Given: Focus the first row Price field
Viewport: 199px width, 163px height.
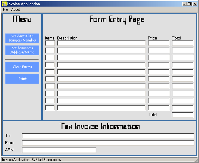Looking at the screenshot, I should click(159, 43).
